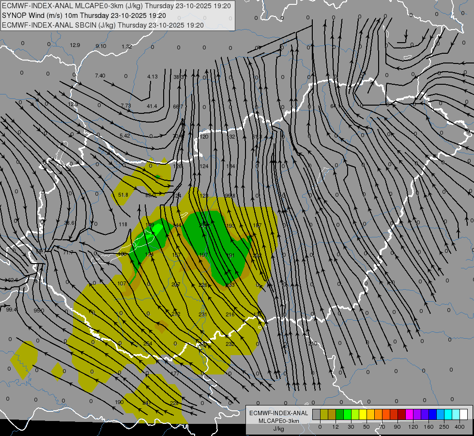Click the map value '226'

(203, 285)
